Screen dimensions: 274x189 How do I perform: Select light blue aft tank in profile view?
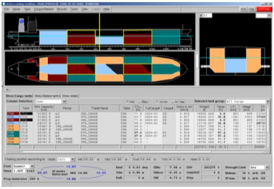pyautogui.click(x=53, y=37)
